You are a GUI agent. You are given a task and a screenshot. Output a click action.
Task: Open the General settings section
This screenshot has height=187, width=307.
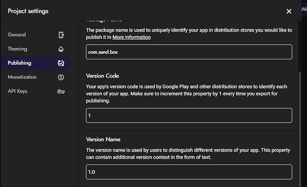pos(36,35)
